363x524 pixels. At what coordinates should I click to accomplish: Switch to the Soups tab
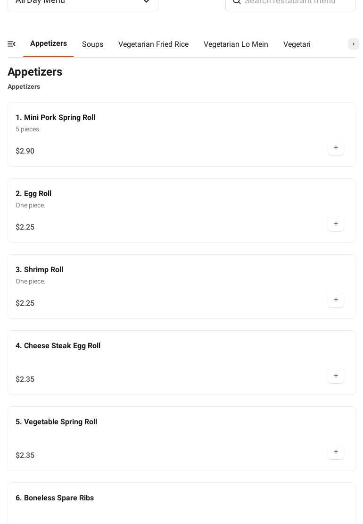coord(92,44)
